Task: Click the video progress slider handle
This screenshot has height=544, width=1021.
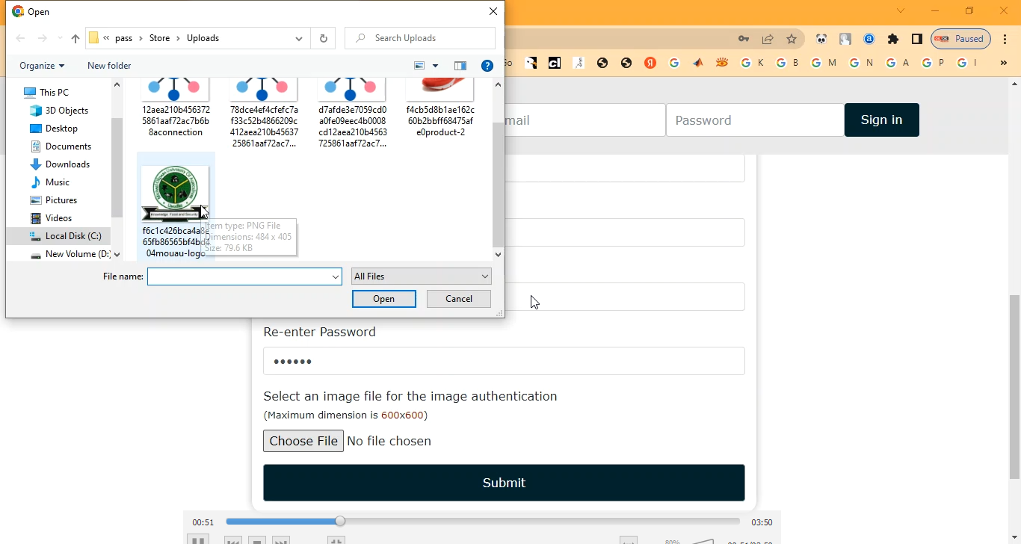Action: [x=340, y=522]
